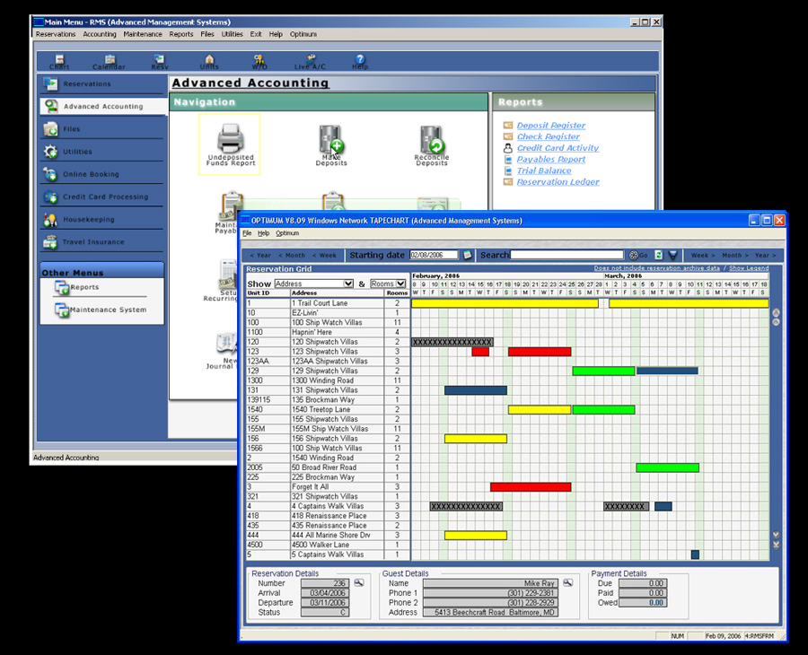The width and height of the screenshot is (808, 655).
Task: Click the Reconcile Deposits icon
Action: (432, 143)
